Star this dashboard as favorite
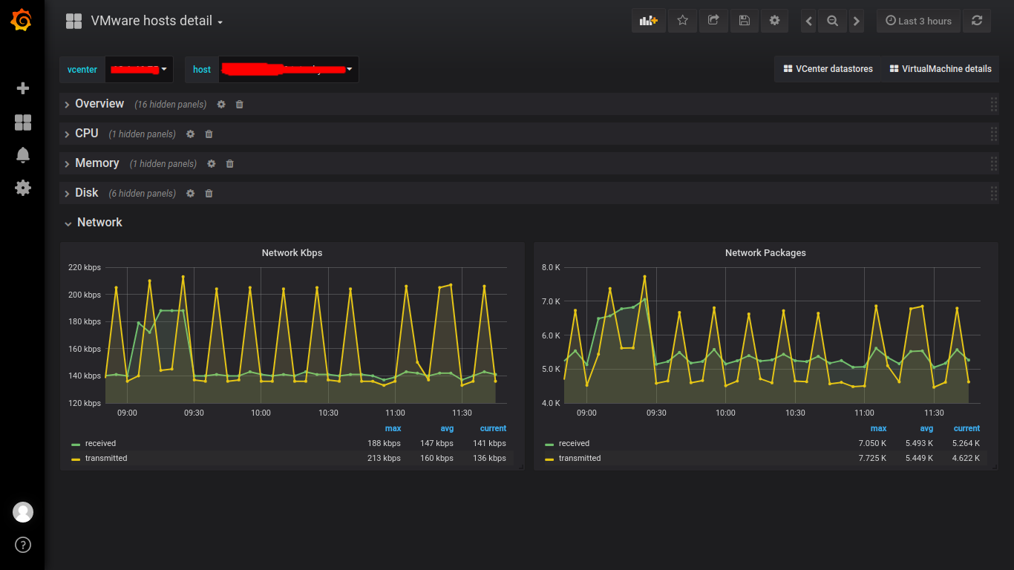The height and width of the screenshot is (570, 1014). pyautogui.click(x=683, y=21)
